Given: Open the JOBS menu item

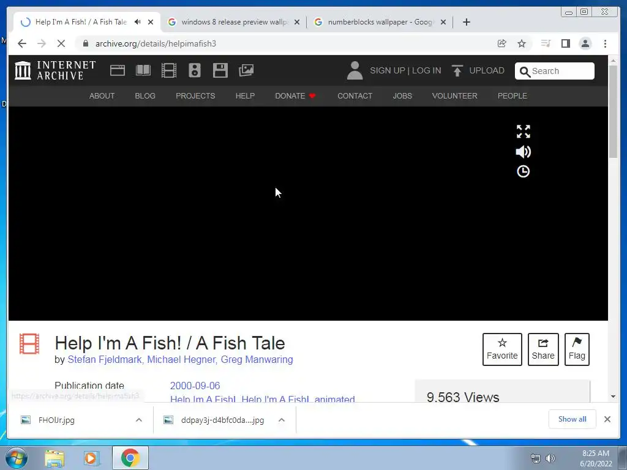Looking at the screenshot, I should click(402, 96).
